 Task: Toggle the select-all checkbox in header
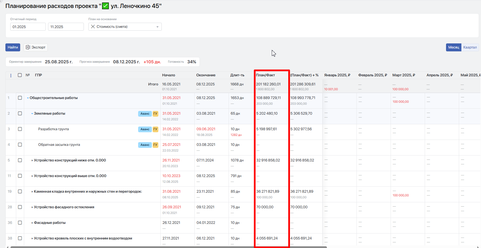(x=20, y=75)
